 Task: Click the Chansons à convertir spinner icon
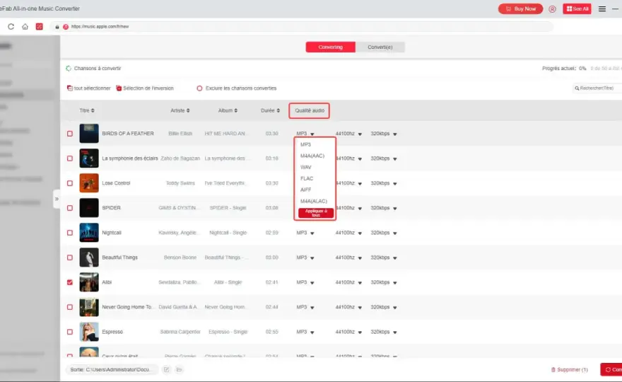point(69,69)
